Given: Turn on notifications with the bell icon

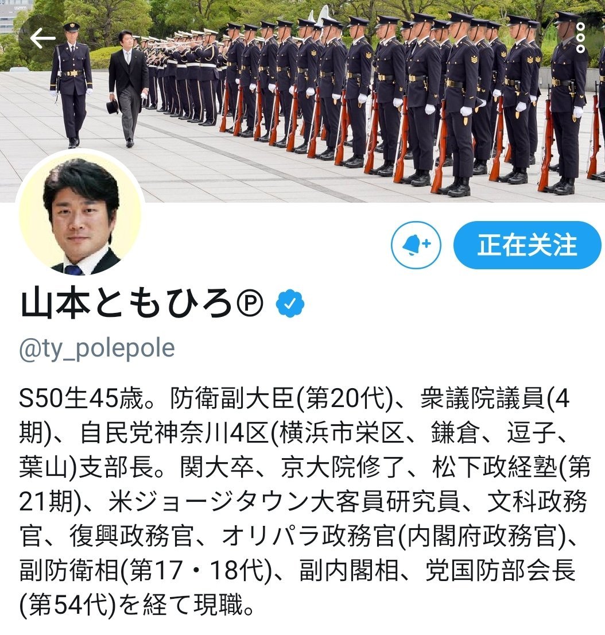Looking at the screenshot, I should click(x=416, y=245).
